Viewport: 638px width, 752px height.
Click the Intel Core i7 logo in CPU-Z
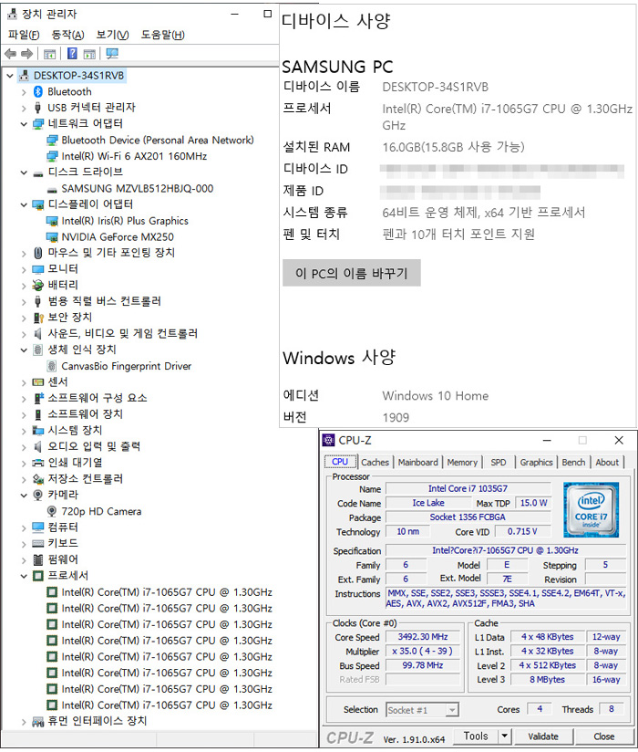click(x=591, y=510)
